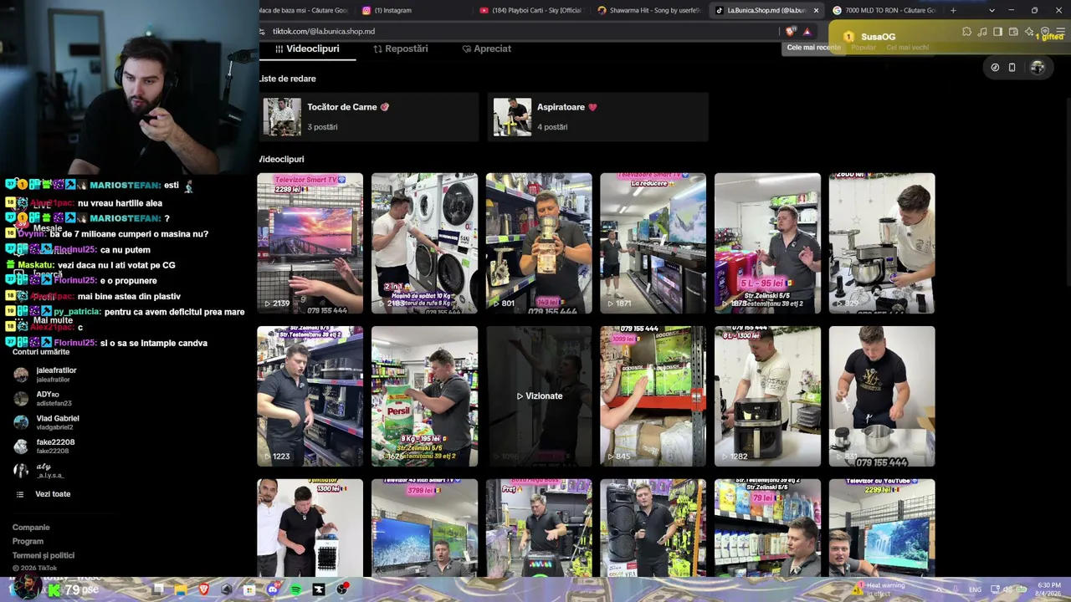Open File Explorer from the taskbar
This screenshot has width=1071, height=602.
pyautogui.click(x=181, y=589)
